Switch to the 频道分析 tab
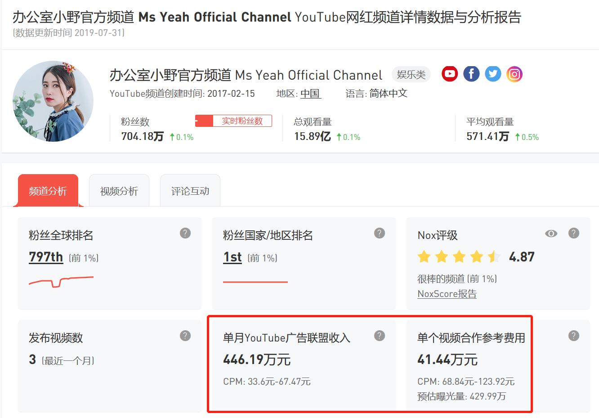Screen dimensions: 599x418 pyautogui.click(x=48, y=191)
